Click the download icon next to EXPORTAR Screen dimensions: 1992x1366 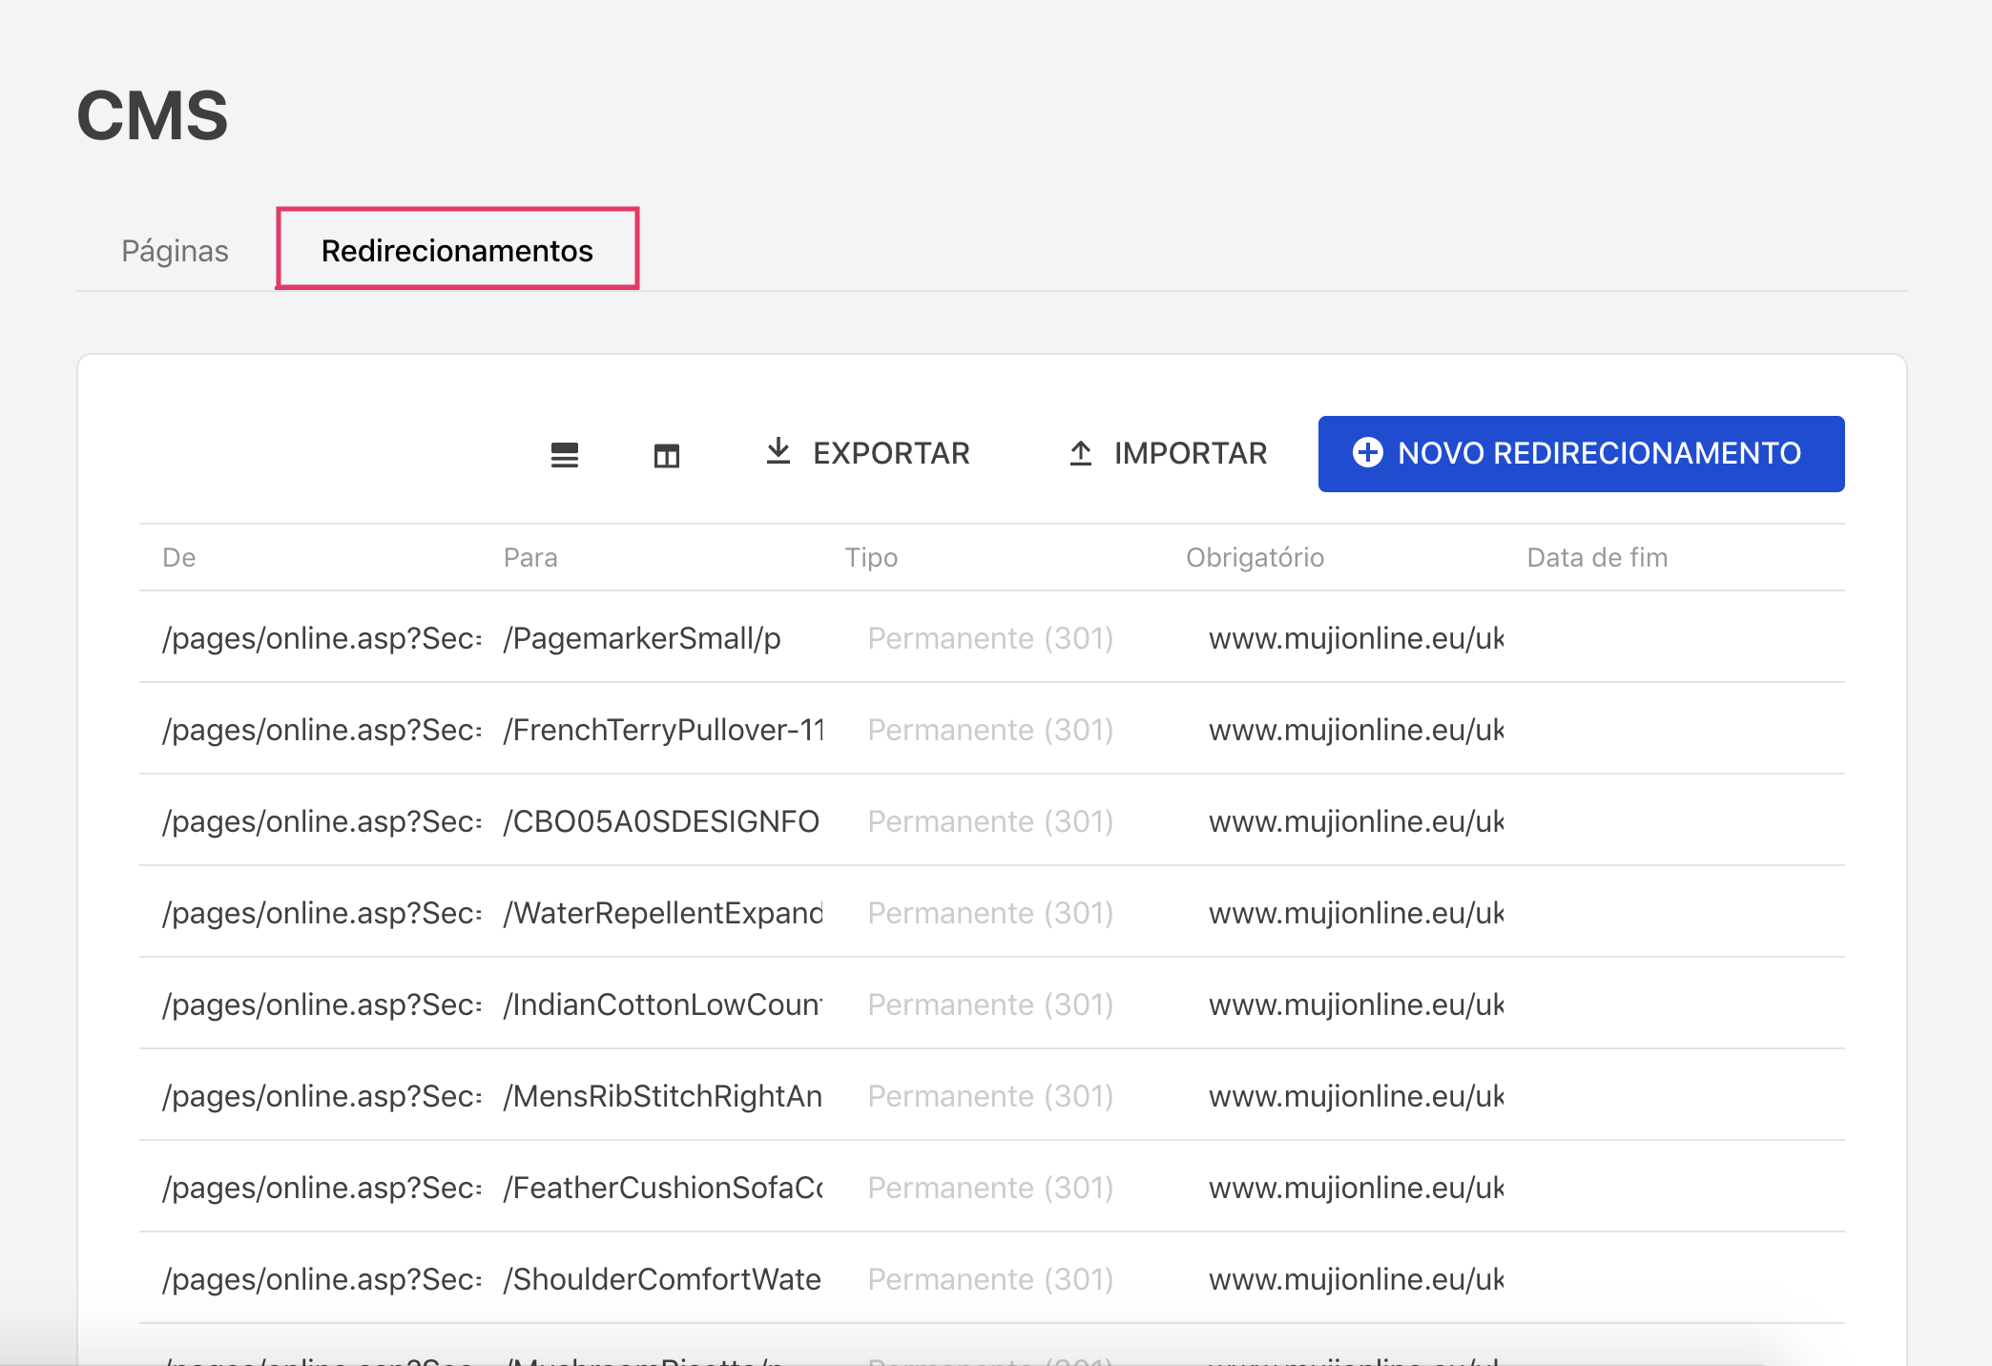click(x=778, y=453)
